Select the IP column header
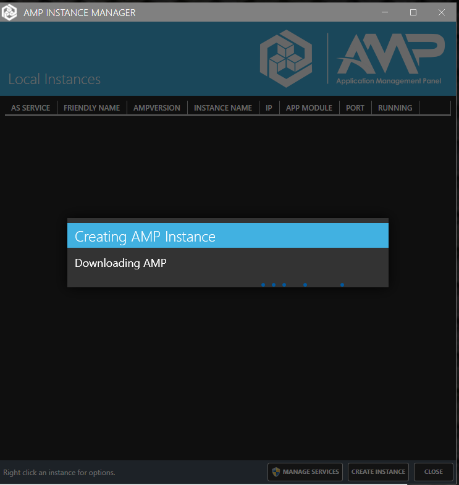 click(x=269, y=108)
